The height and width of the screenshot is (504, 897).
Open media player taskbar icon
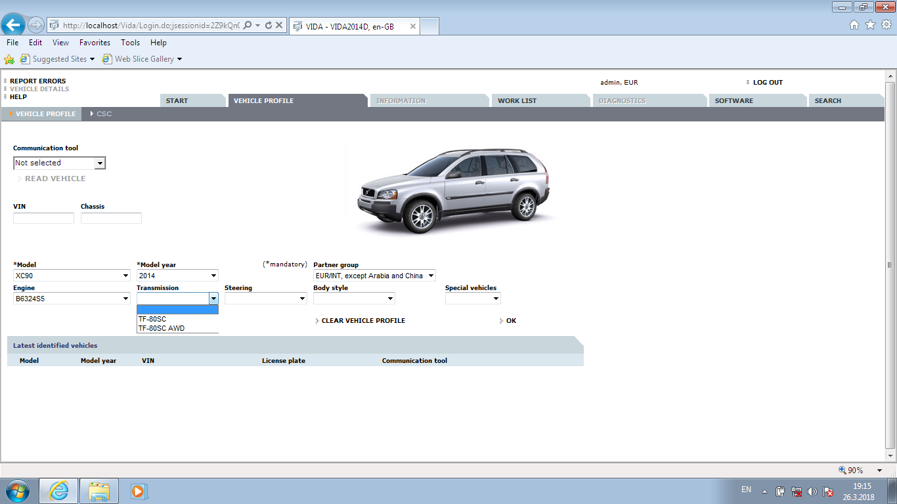139,491
